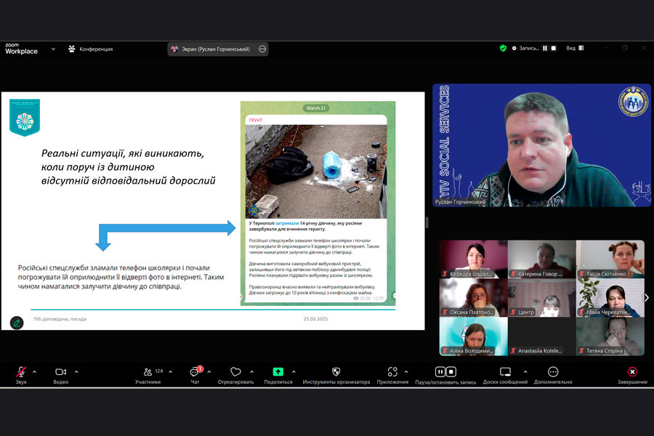Click the Отреагировать heart reaction icon
The height and width of the screenshot is (436, 654).
click(235, 372)
